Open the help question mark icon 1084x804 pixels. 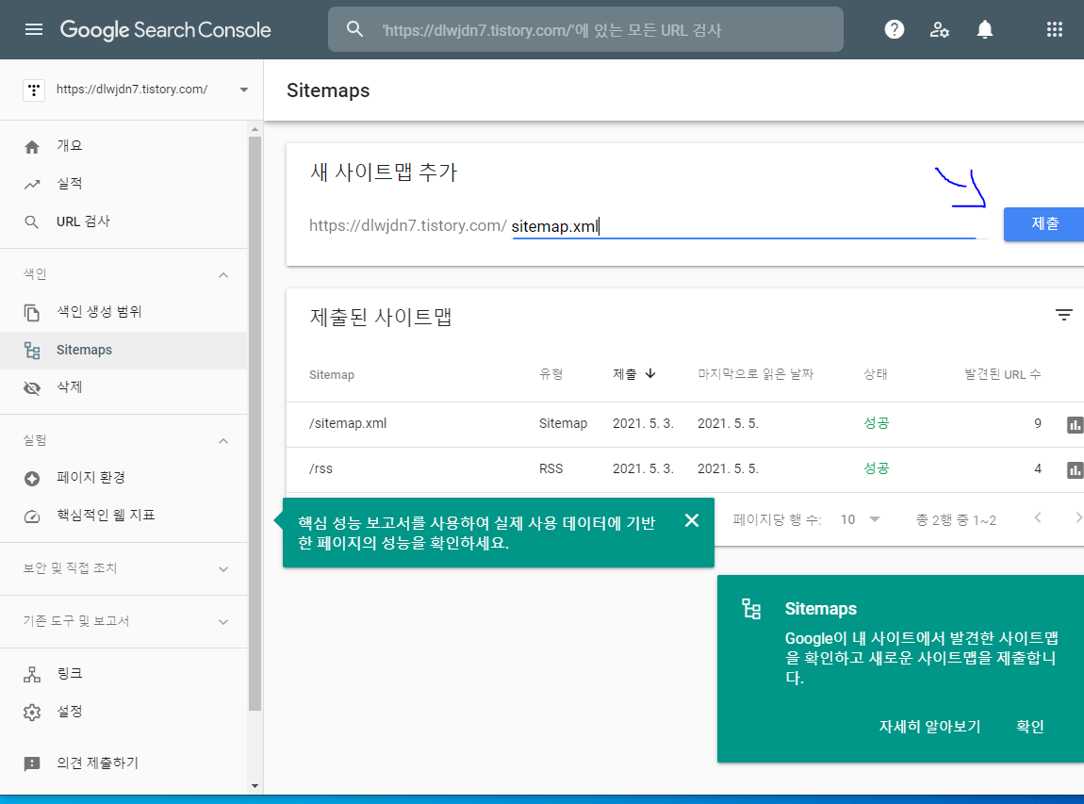coord(894,29)
